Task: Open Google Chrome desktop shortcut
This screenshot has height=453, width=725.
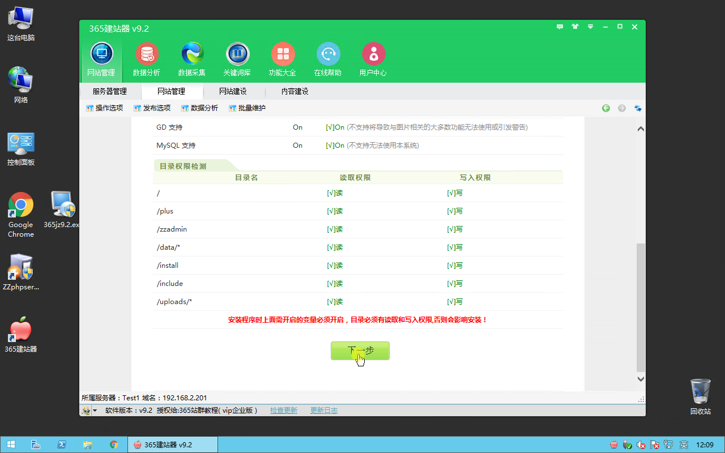Action: (21, 215)
